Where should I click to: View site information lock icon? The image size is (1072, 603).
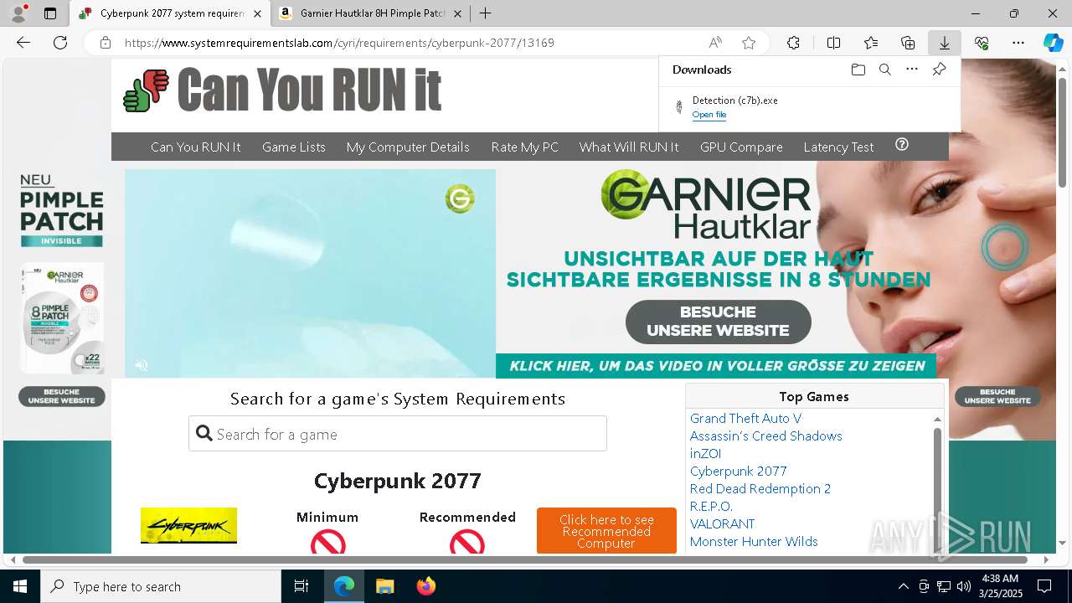[x=106, y=43]
